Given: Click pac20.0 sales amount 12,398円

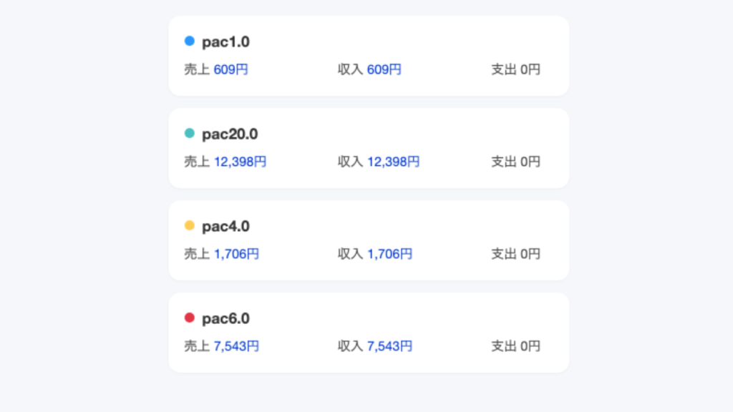Looking at the screenshot, I should click(240, 162).
